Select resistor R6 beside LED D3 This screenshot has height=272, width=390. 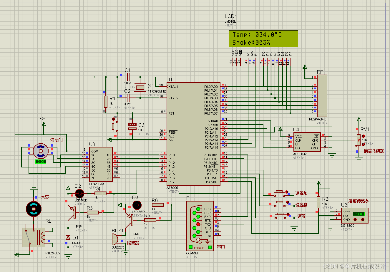158,205
